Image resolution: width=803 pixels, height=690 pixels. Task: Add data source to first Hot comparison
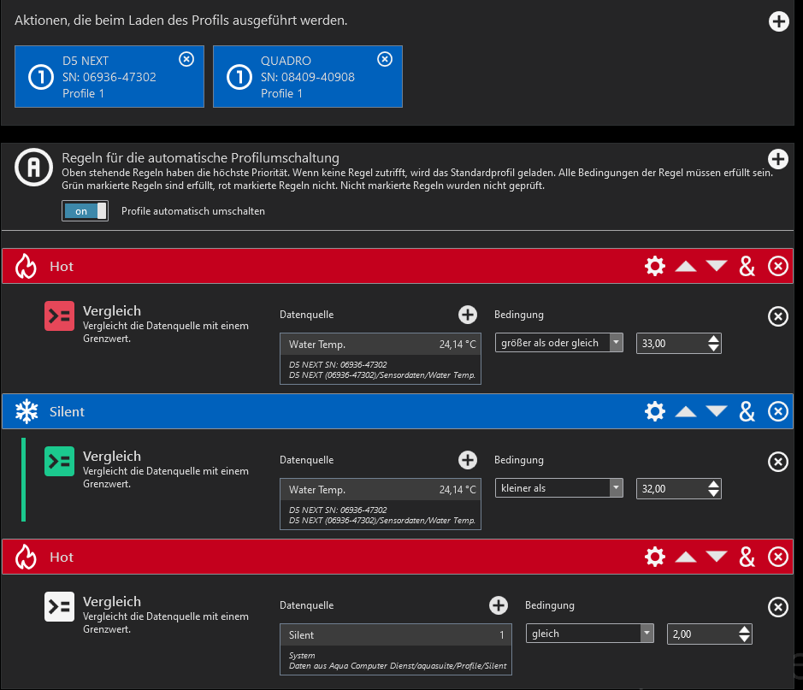click(468, 316)
